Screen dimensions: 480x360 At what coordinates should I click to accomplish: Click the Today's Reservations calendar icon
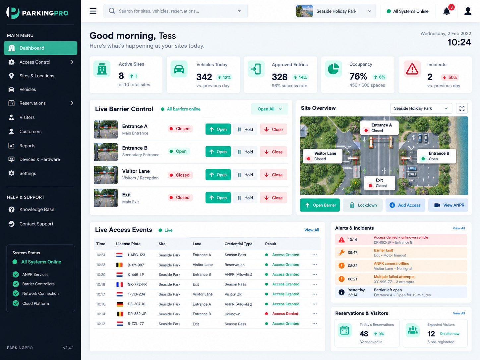click(x=345, y=330)
